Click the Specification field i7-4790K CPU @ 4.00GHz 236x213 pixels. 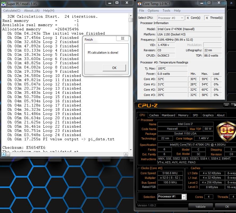click(197, 145)
